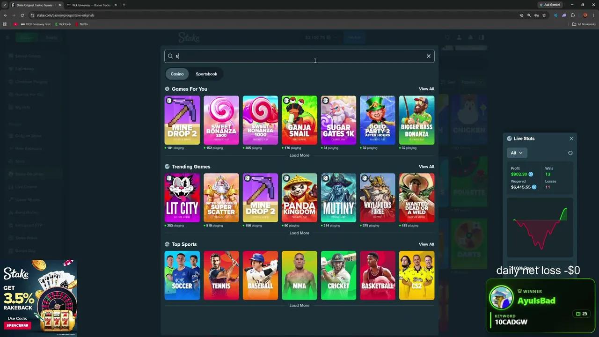This screenshot has height=337, width=599.
Task: Open Bigger Bass Bonanza game
Action: coord(417,120)
